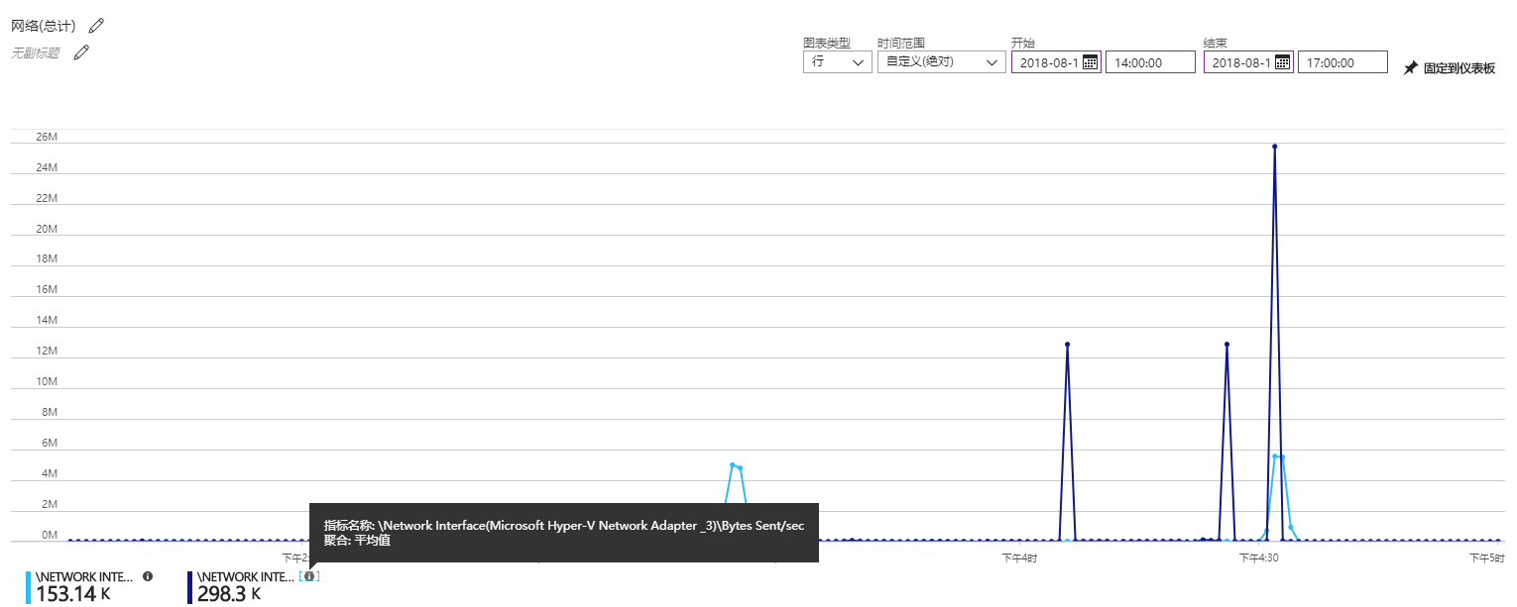Click the 网络(总计) chart title text

click(44, 26)
